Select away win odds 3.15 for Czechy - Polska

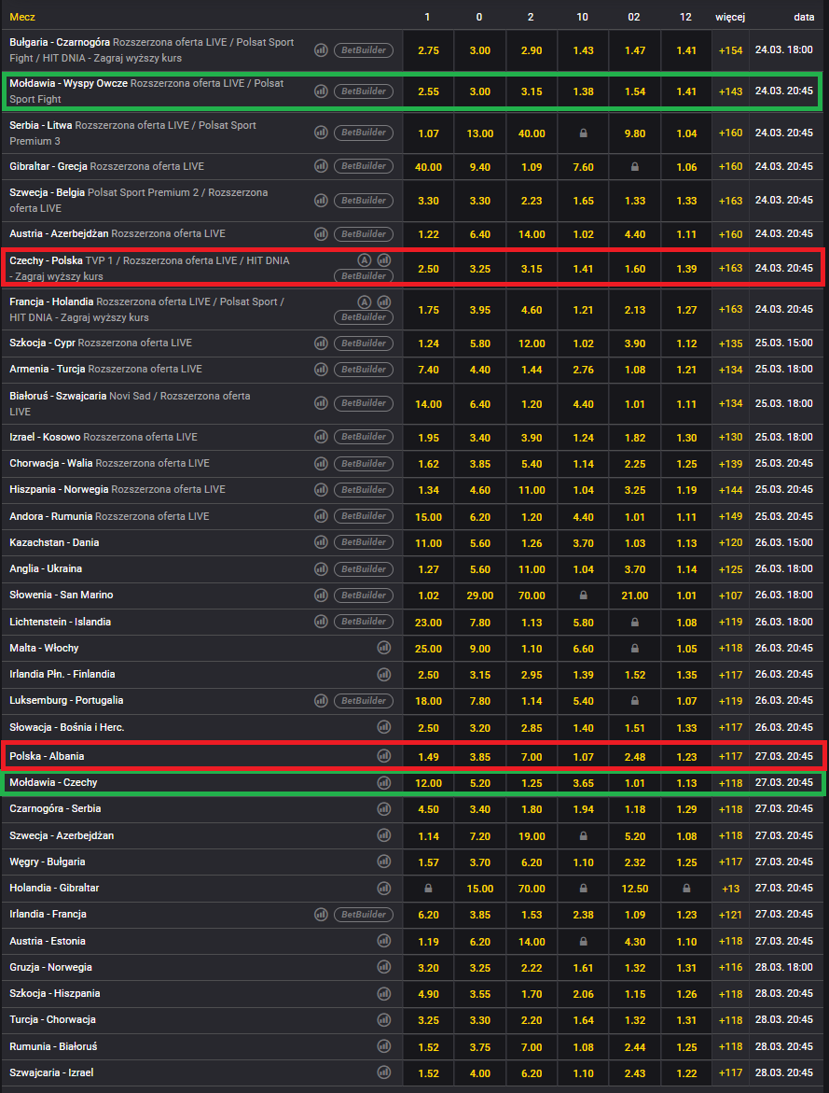pyautogui.click(x=532, y=269)
